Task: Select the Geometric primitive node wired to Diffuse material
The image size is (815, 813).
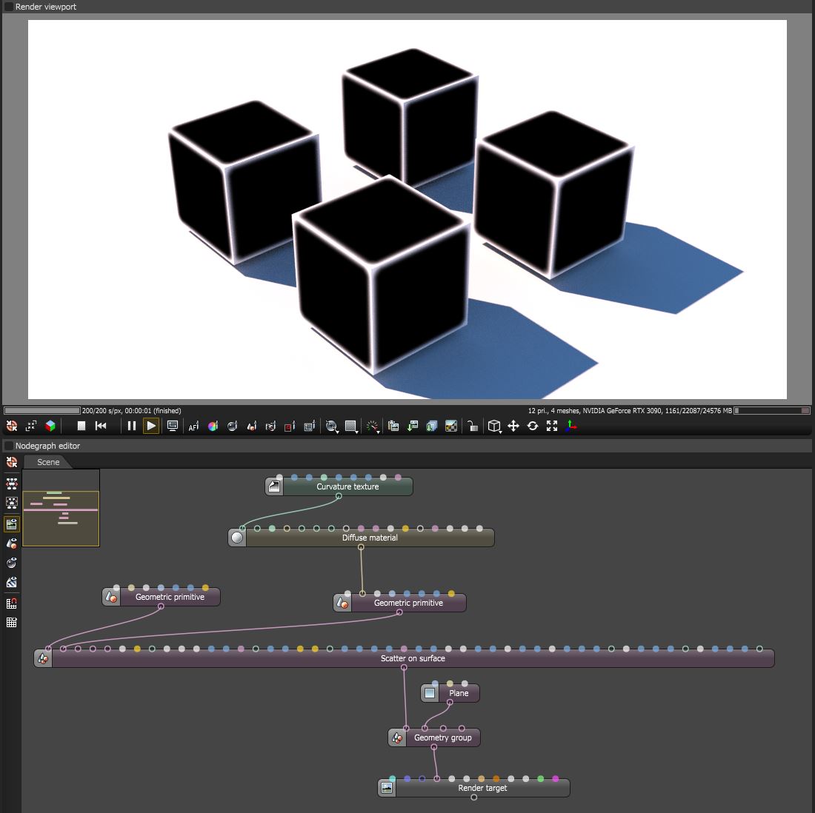Action: click(x=399, y=603)
